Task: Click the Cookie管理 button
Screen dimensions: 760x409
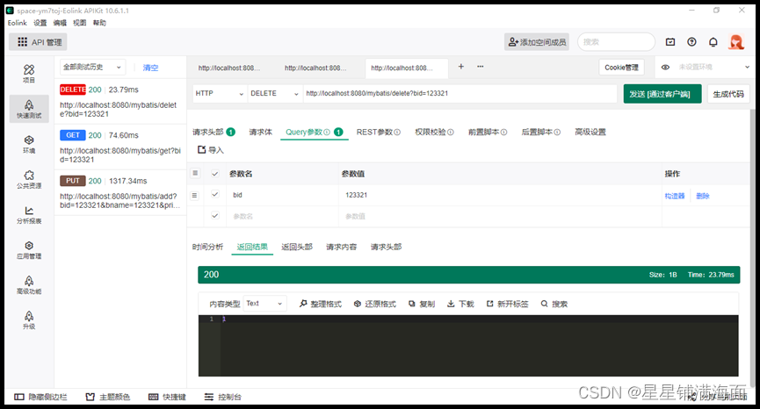Action: click(621, 68)
